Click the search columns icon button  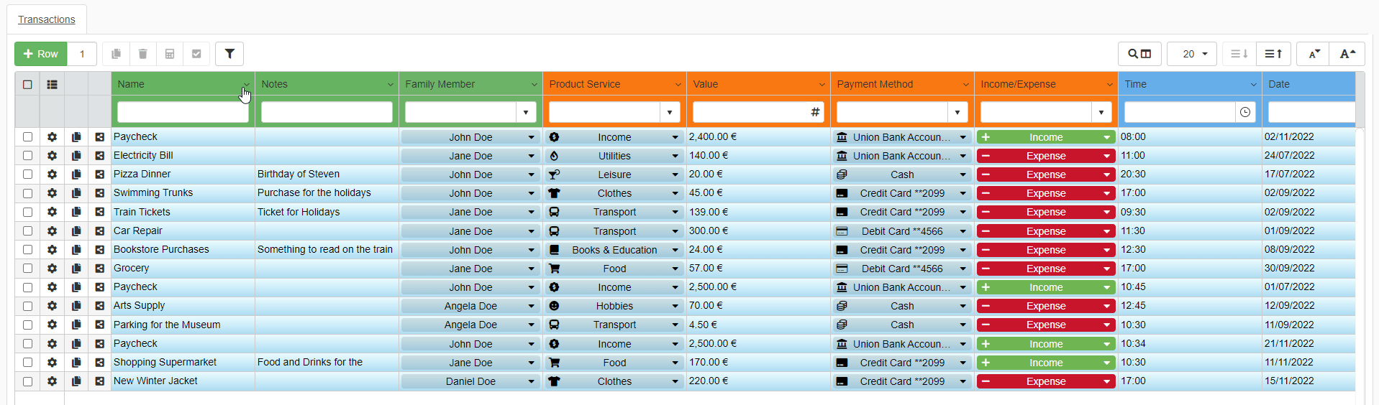coord(1139,54)
